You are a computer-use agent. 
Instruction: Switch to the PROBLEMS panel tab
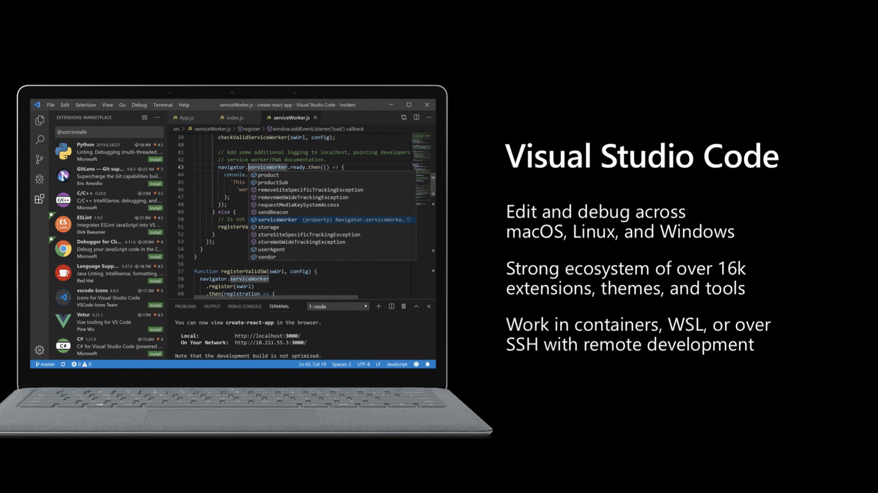tap(185, 307)
